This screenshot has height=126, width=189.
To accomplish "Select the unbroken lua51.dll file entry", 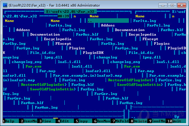I will (x=82, y=66).
